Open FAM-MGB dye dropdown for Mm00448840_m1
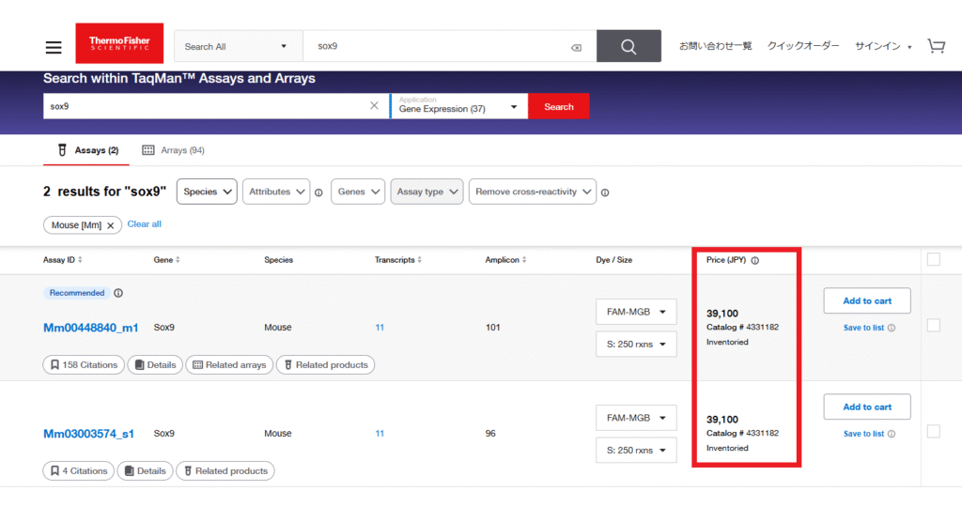Image resolution: width=962 pixels, height=507 pixels. 636,312
